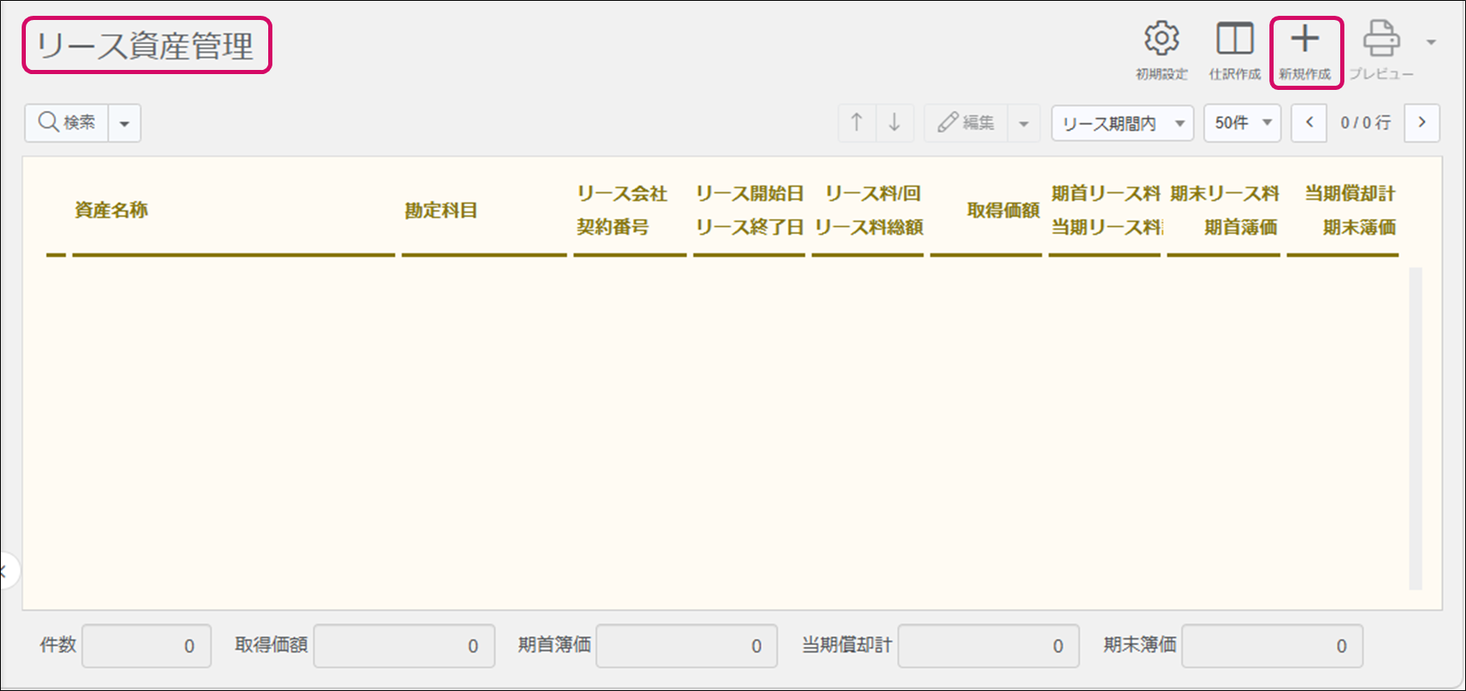Click the 件数 total field

(x=147, y=646)
